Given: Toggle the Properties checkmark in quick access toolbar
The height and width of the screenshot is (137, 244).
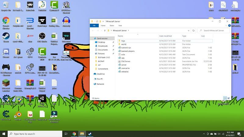Looking at the screenshot, I should [x=97, y=21].
